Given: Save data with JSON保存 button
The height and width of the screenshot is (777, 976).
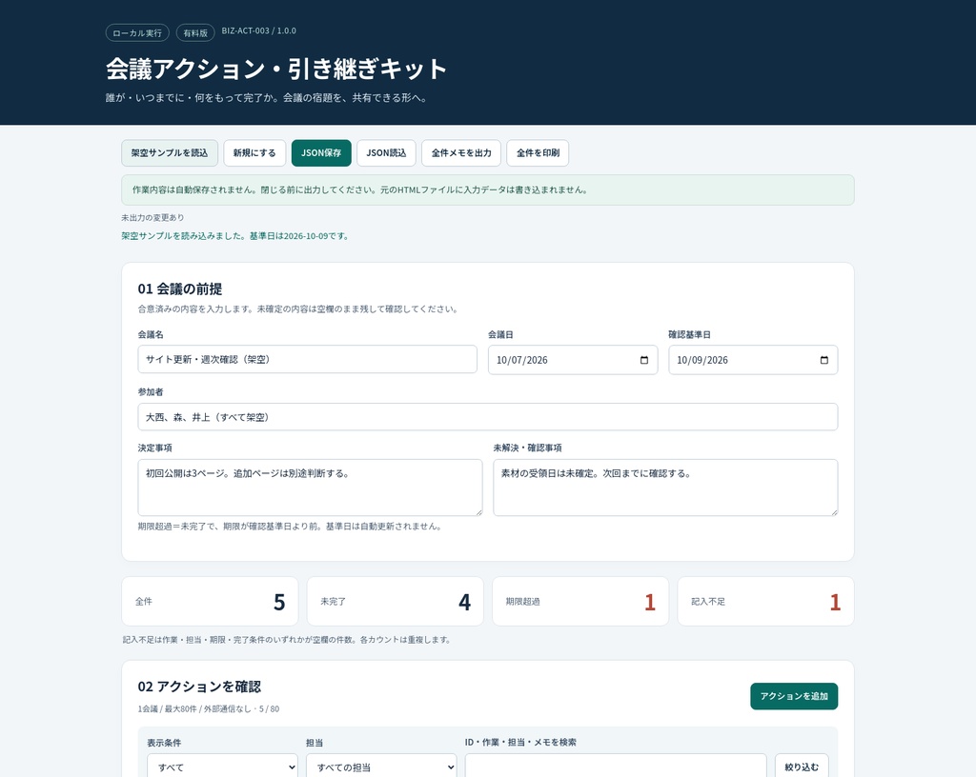Looking at the screenshot, I should pyautogui.click(x=321, y=153).
